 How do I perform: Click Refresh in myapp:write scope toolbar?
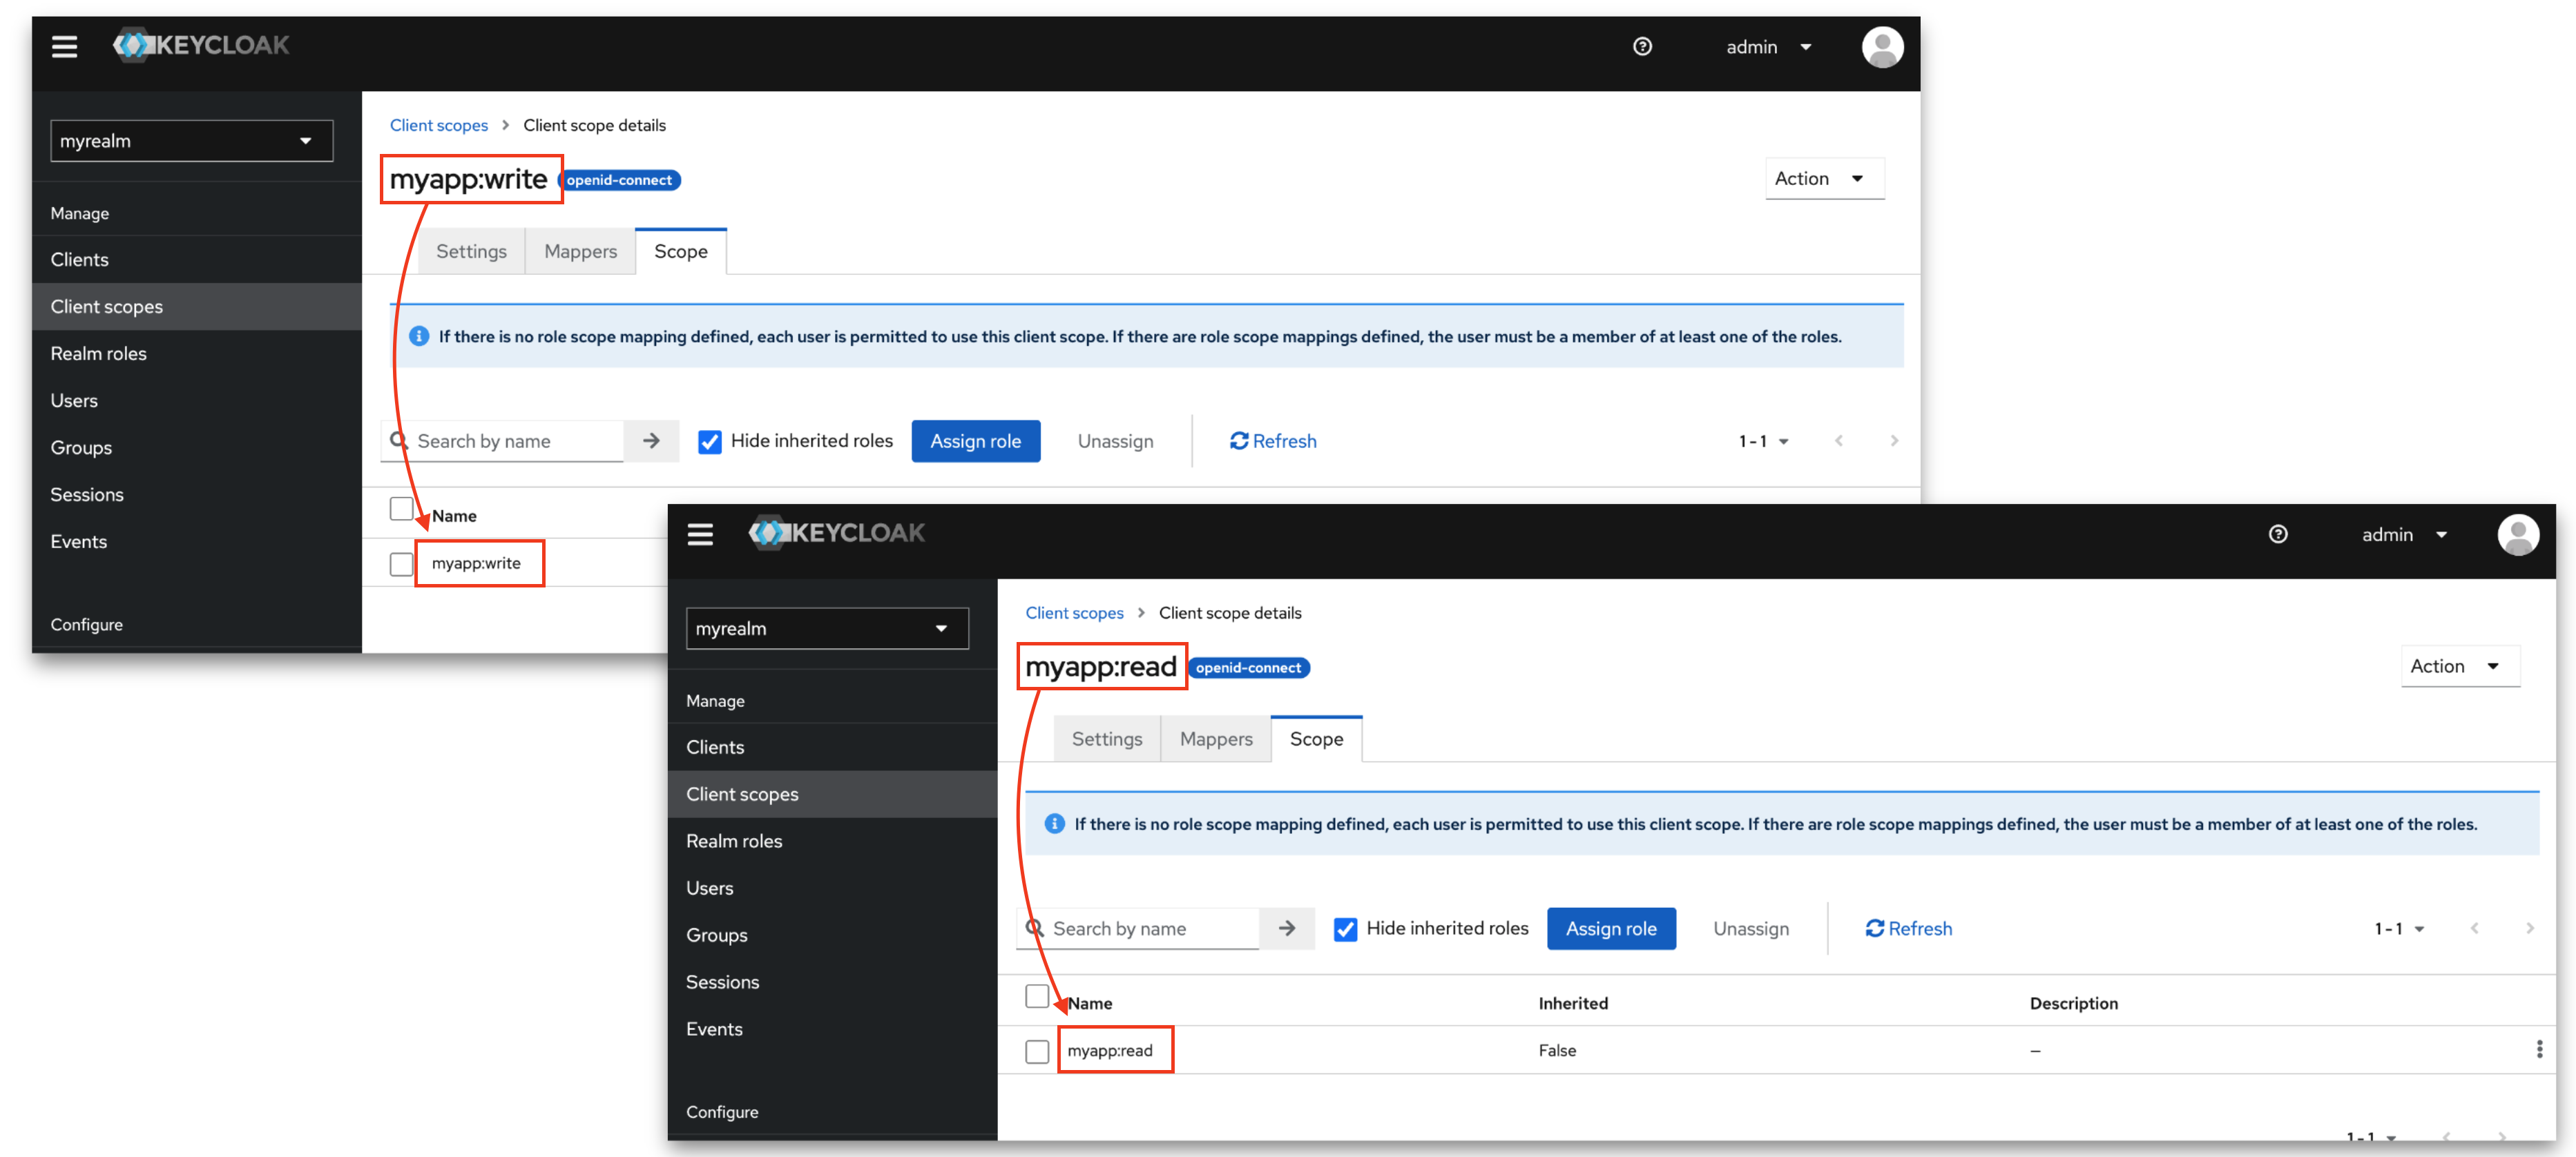pyautogui.click(x=1273, y=441)
